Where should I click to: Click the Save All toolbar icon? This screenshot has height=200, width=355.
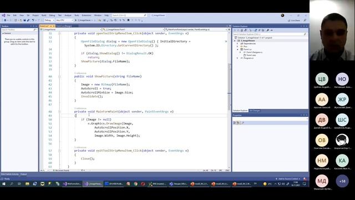pyautogui.click(x=28, y=20)
